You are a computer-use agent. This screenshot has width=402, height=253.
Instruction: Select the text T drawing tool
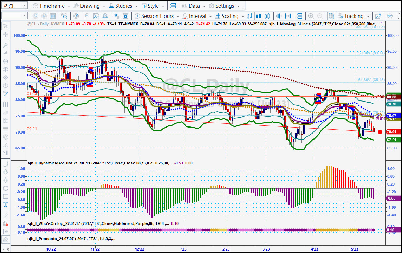pyautogui.click(x=6, y=204)
